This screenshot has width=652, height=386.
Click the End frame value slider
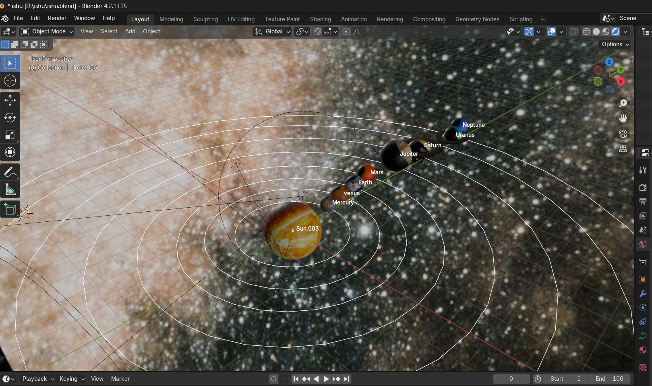[609, 379]
